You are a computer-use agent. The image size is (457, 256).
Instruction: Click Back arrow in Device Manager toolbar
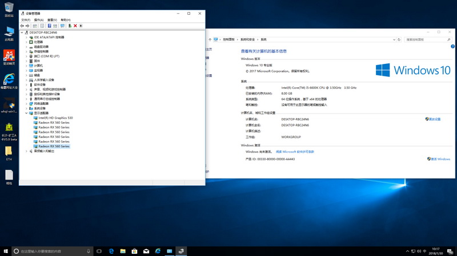coord(22,26)
